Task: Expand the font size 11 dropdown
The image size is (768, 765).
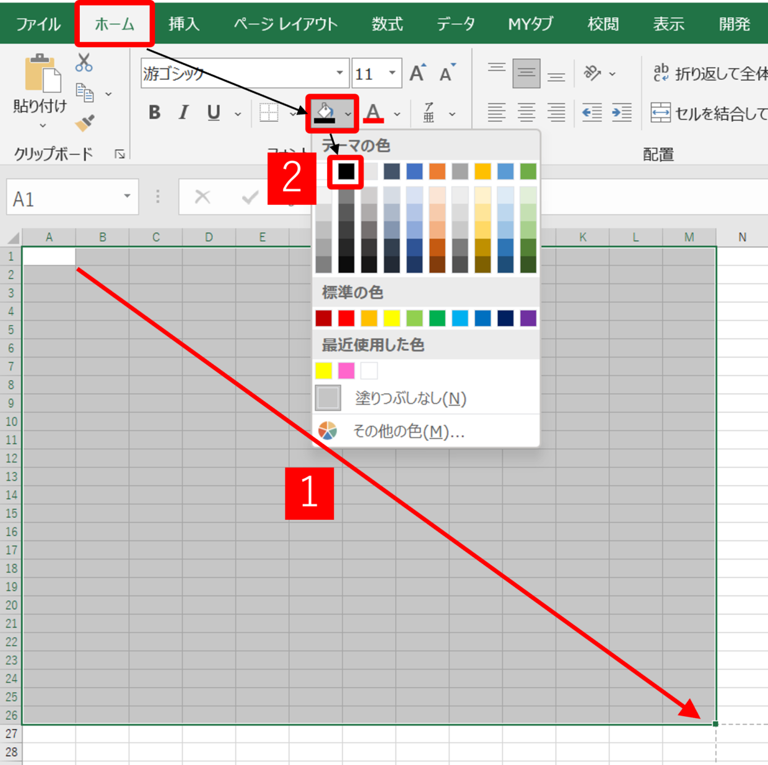Action: 392,74
